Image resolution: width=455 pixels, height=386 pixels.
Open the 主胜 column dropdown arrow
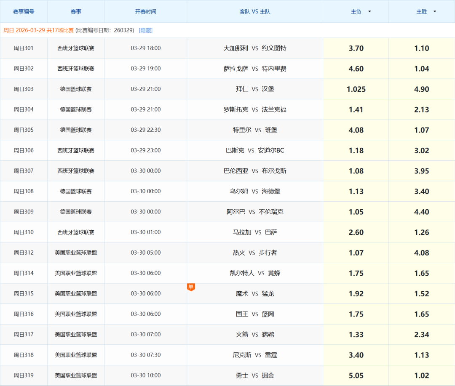(435, 12)
